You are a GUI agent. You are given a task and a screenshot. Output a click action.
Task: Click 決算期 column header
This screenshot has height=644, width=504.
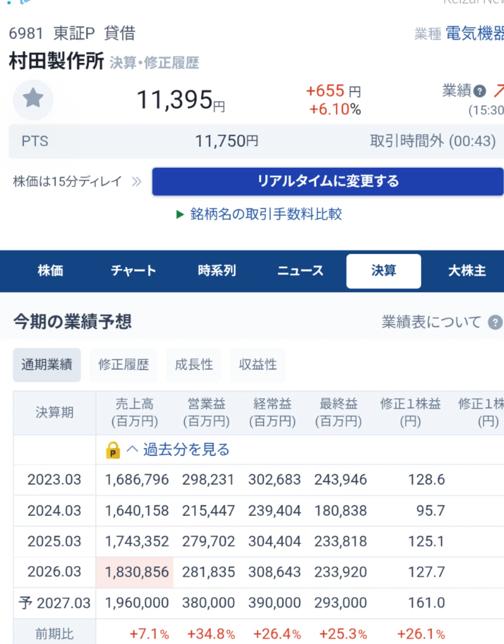(55, 412)
